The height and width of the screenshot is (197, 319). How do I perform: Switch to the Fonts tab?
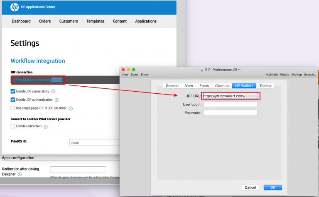pyautogui.click(x=204, y=86)
